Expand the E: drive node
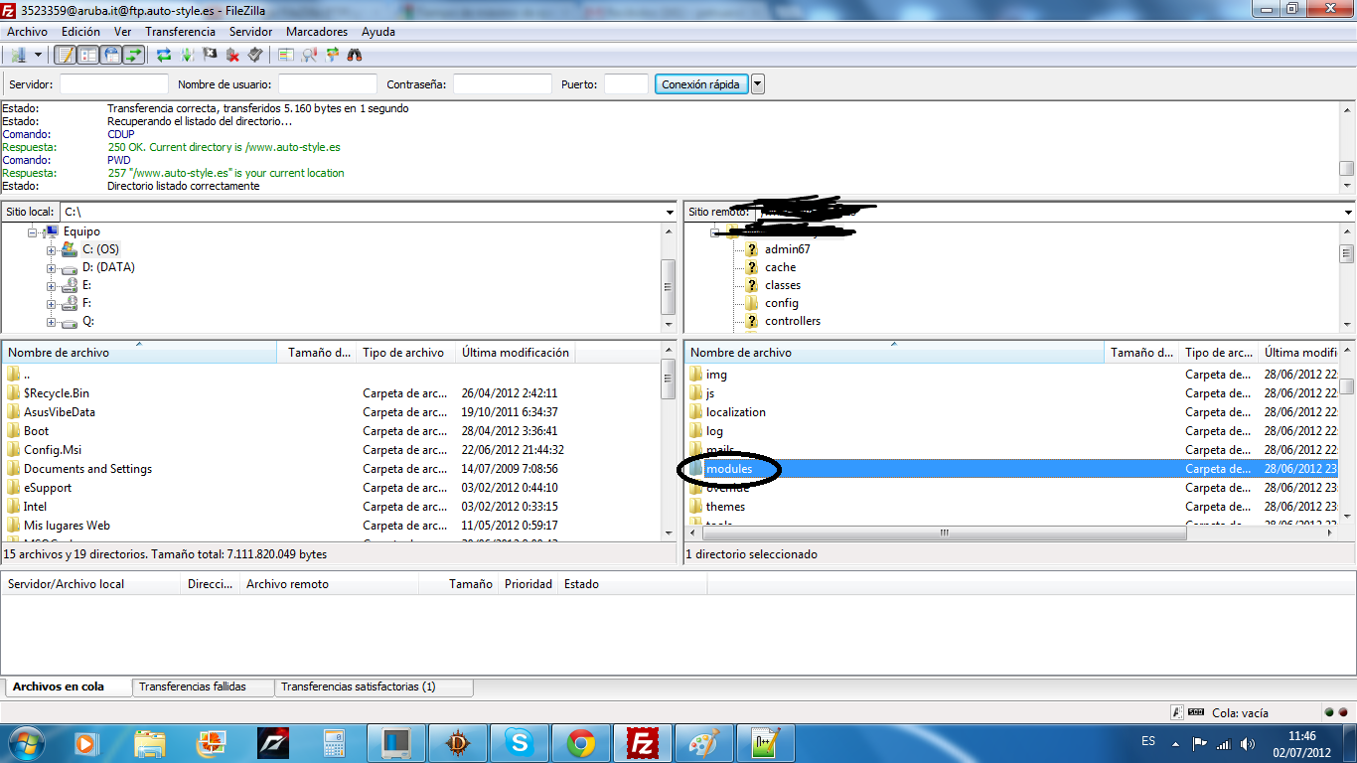Image resolution: width=1357 pixels, height=763 pixels. pyautogui.click(x=51, y=286)
